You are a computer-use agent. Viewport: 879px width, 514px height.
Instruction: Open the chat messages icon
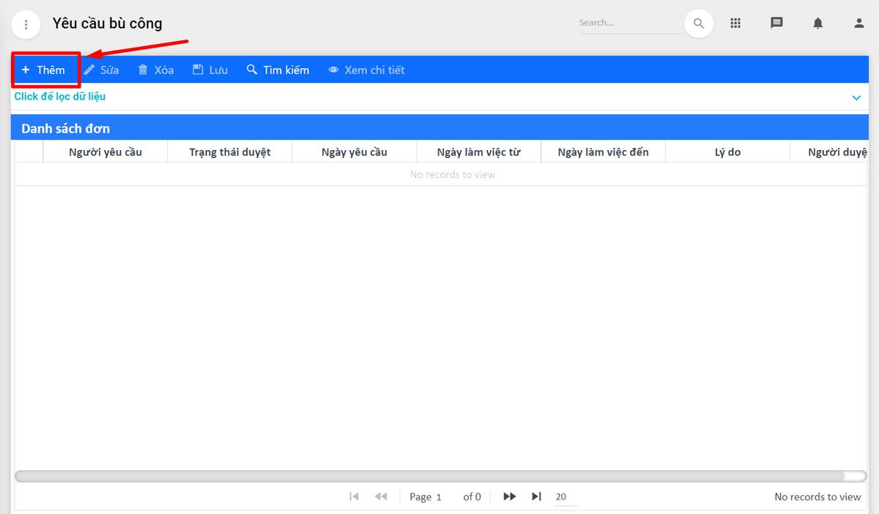tap(777, 23)
